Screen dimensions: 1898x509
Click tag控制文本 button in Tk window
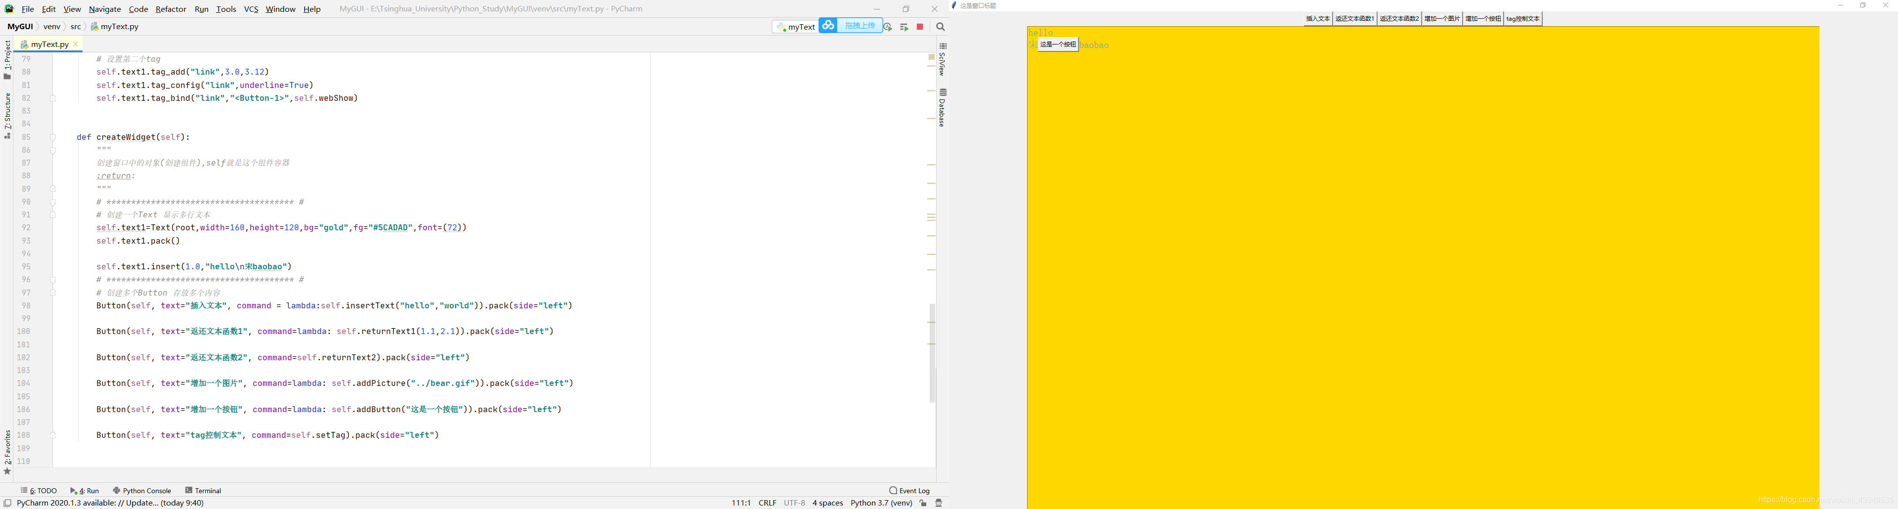(x=1523, y=19)
